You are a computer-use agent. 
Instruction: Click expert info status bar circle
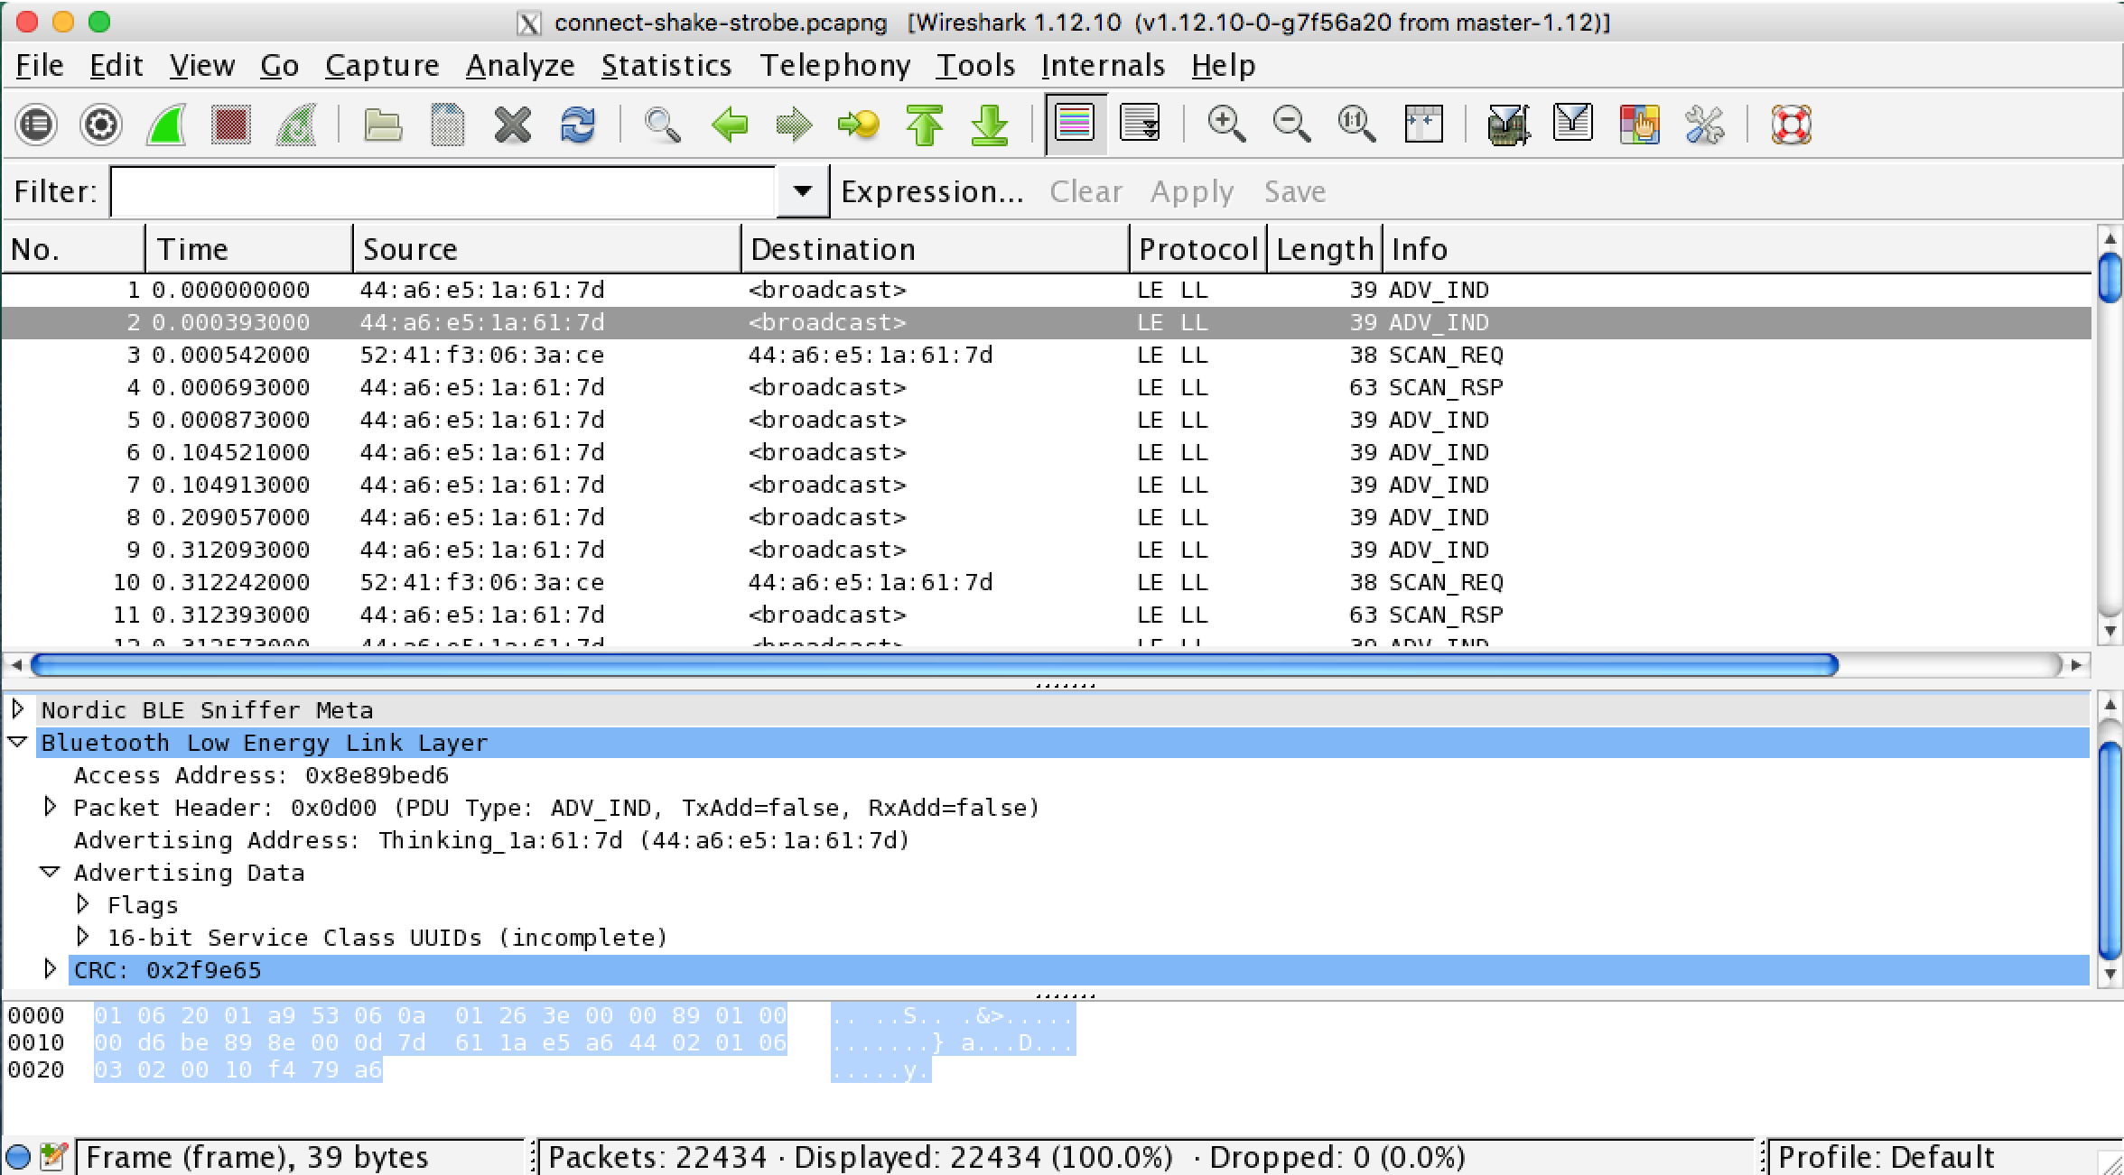[x=18, y=1156]
